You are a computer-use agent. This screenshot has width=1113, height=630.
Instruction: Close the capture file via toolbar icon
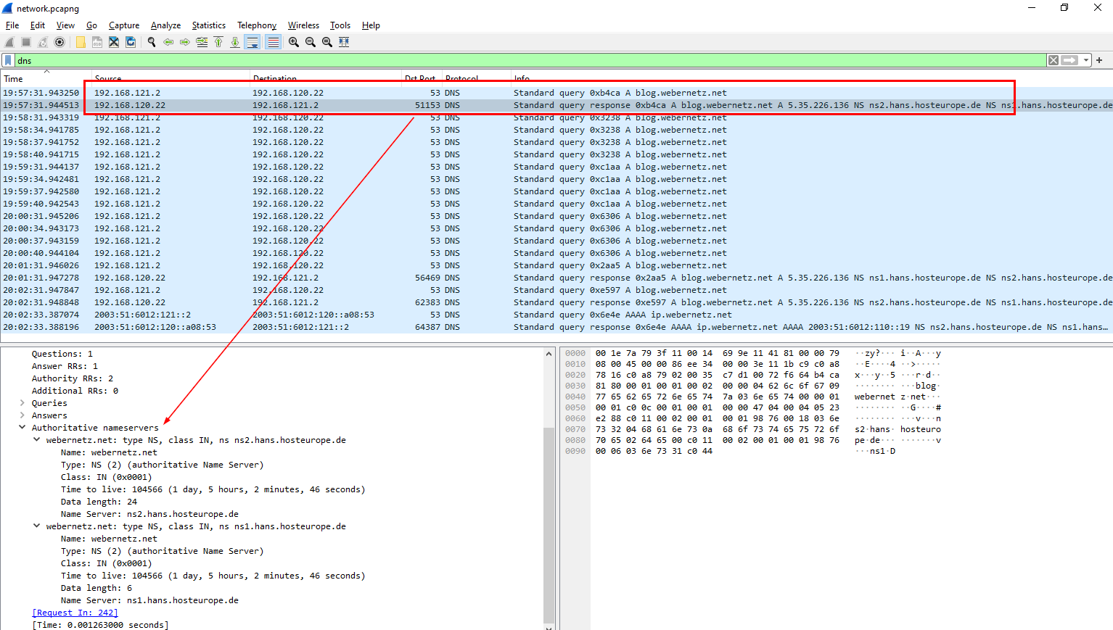coord(114,42)
